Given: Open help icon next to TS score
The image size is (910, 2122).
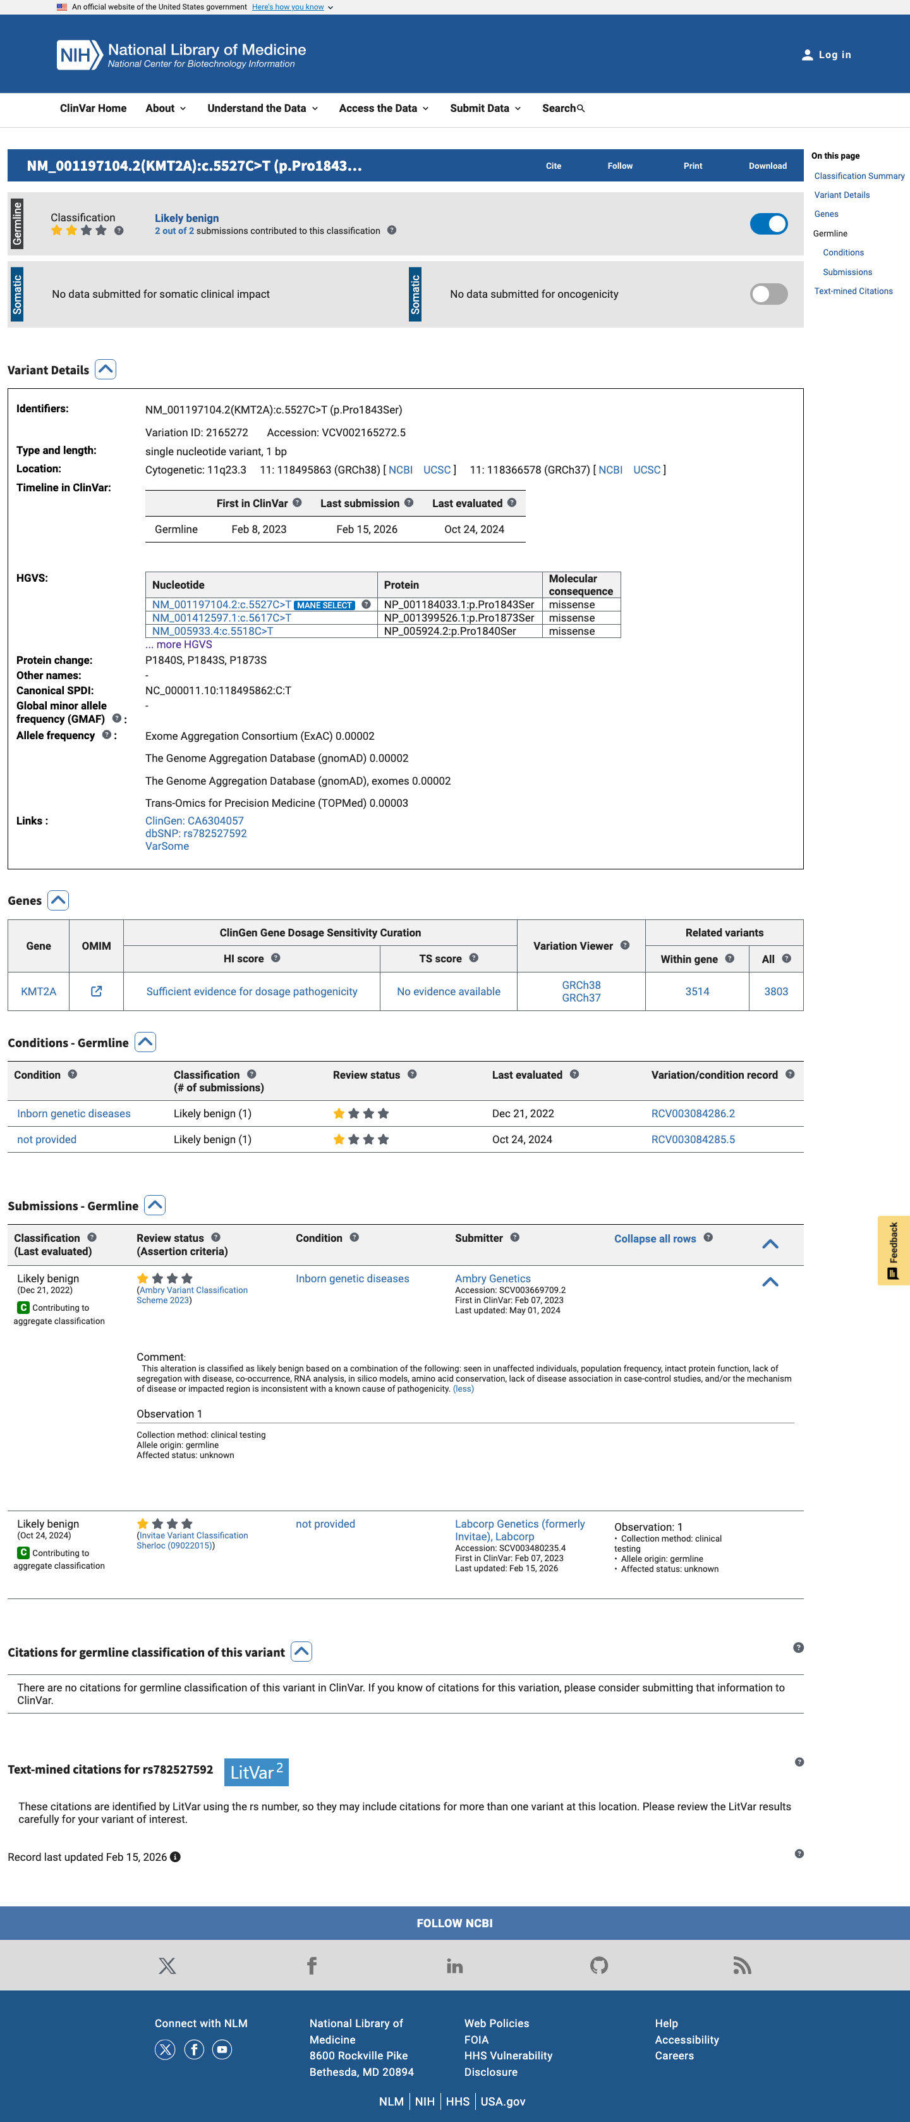Looking at the screenshot, I should click(x=473, y=957).
